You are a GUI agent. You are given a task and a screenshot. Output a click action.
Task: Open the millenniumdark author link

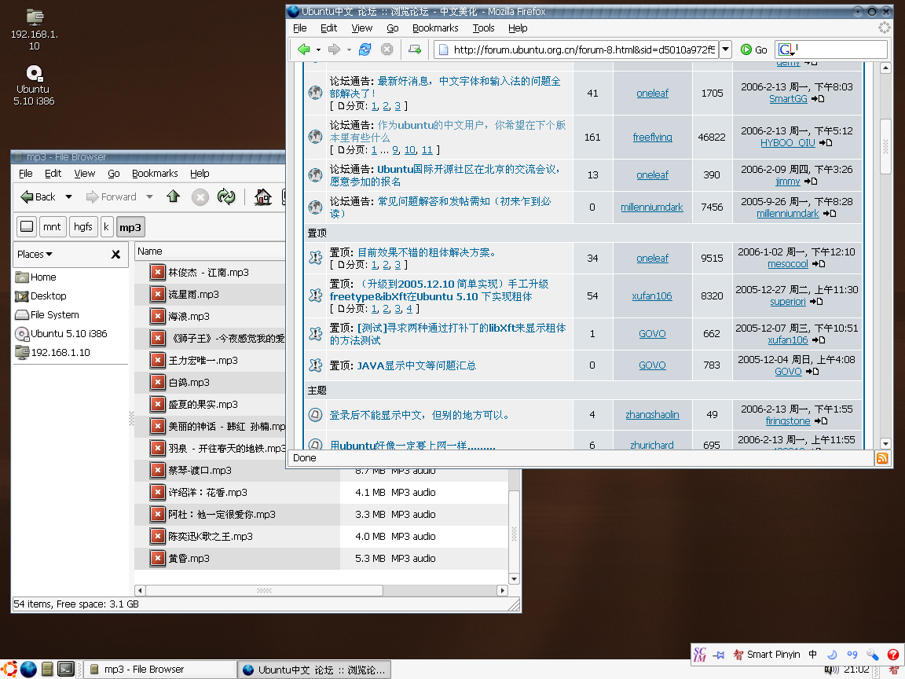[x=651, y=207]
